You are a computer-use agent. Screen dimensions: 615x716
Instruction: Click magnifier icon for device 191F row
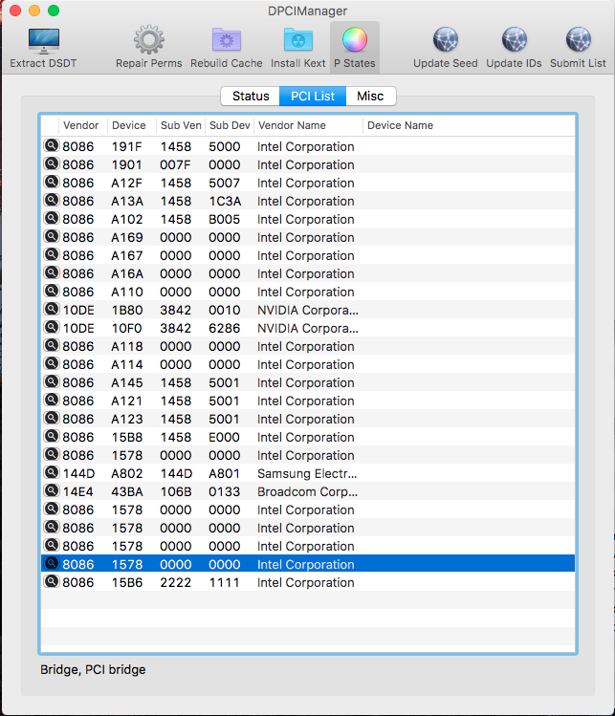[52, 145]
